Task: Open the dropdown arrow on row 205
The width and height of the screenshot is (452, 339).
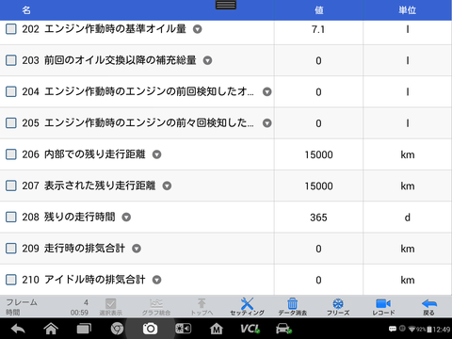Action: coord(267,123)
